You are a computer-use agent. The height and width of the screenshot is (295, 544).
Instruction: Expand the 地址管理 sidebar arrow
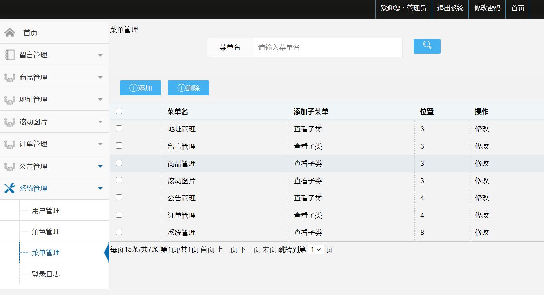[100, 100]
